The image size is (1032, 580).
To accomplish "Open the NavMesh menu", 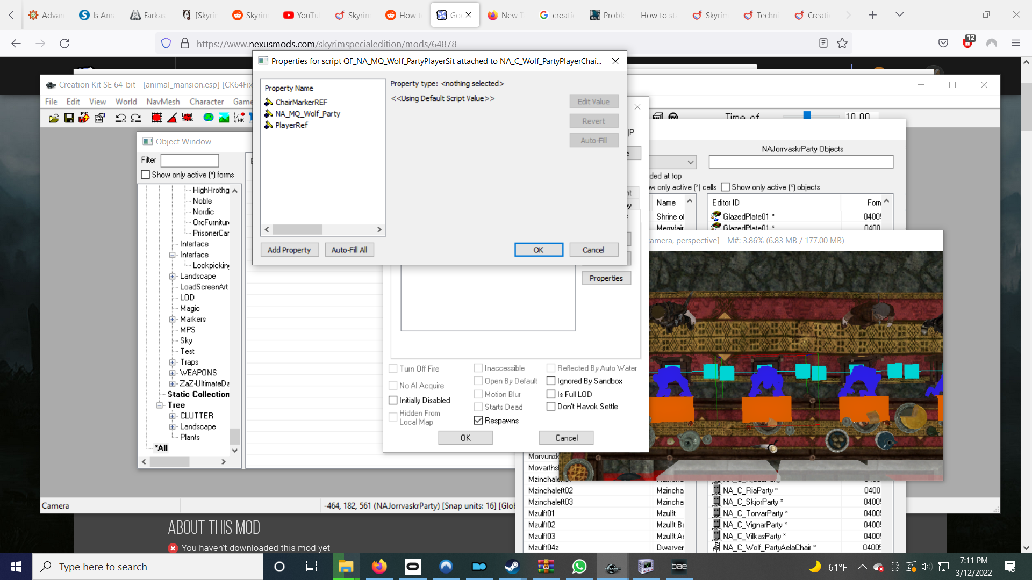I will [x=163, y=102].
